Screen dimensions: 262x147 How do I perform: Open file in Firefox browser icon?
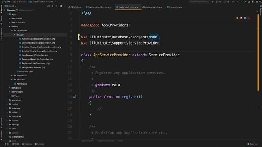pos(241,18)
